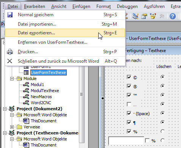This screenshot has height=148, width=181.
Task: Select ModulTexthexe module in project tree
Action: tap(45, 91)
